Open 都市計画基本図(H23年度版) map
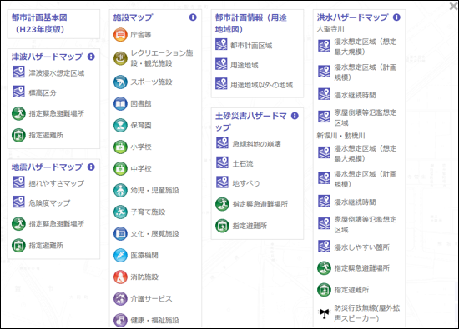The height and width of the screenshot is (329, 459). click(x=39, y=23)
